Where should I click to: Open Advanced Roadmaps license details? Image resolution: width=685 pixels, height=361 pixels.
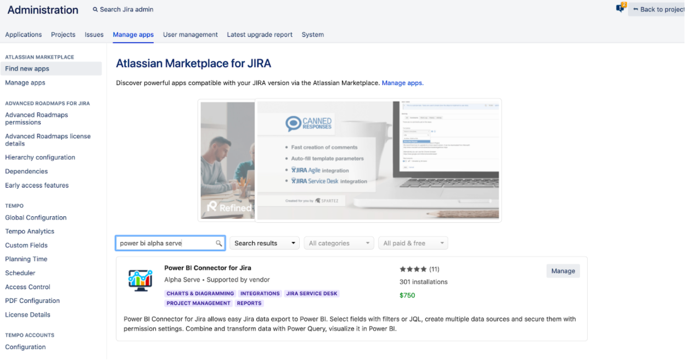coord(48,140)
